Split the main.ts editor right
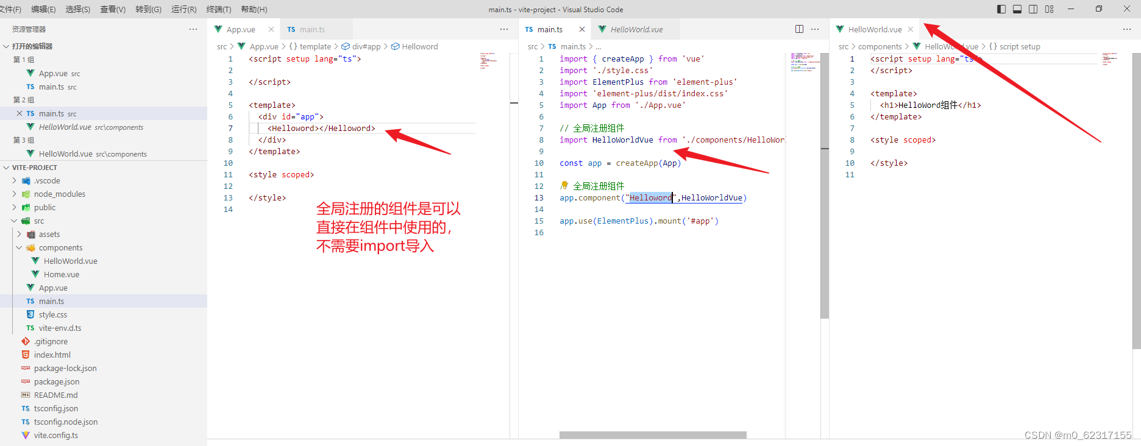Screen dimensions: 1141x446 click(x=799, y=29)
